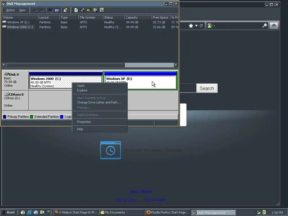This screenshot has height=216, width=288.
Task: Choose Change Drive Letter and Path
Action: (99, 102)
